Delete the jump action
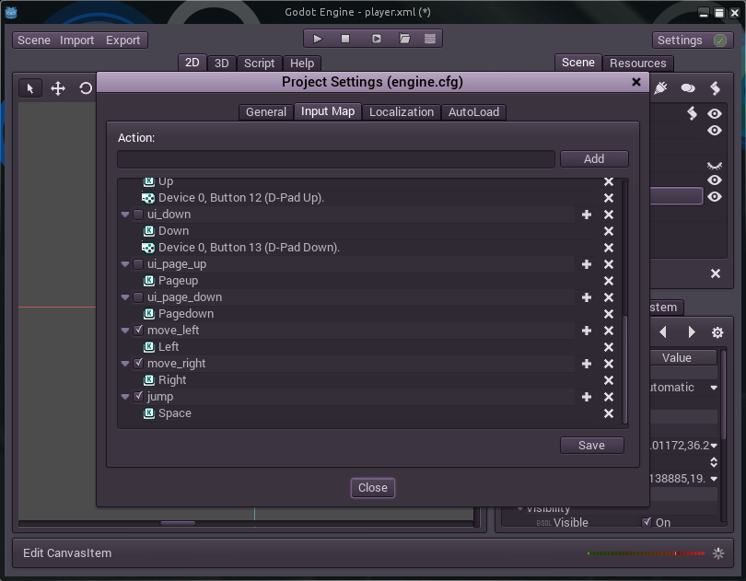Screen dimensions: 746x581 click(x=609, y=397)
